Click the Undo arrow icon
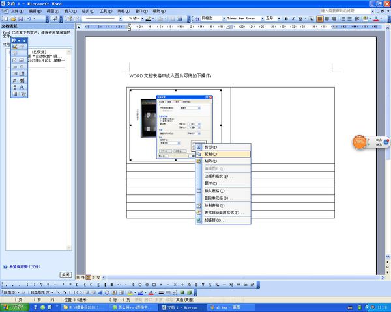Image resolution: width=391 pixels, height=312 pixels. 29,19
